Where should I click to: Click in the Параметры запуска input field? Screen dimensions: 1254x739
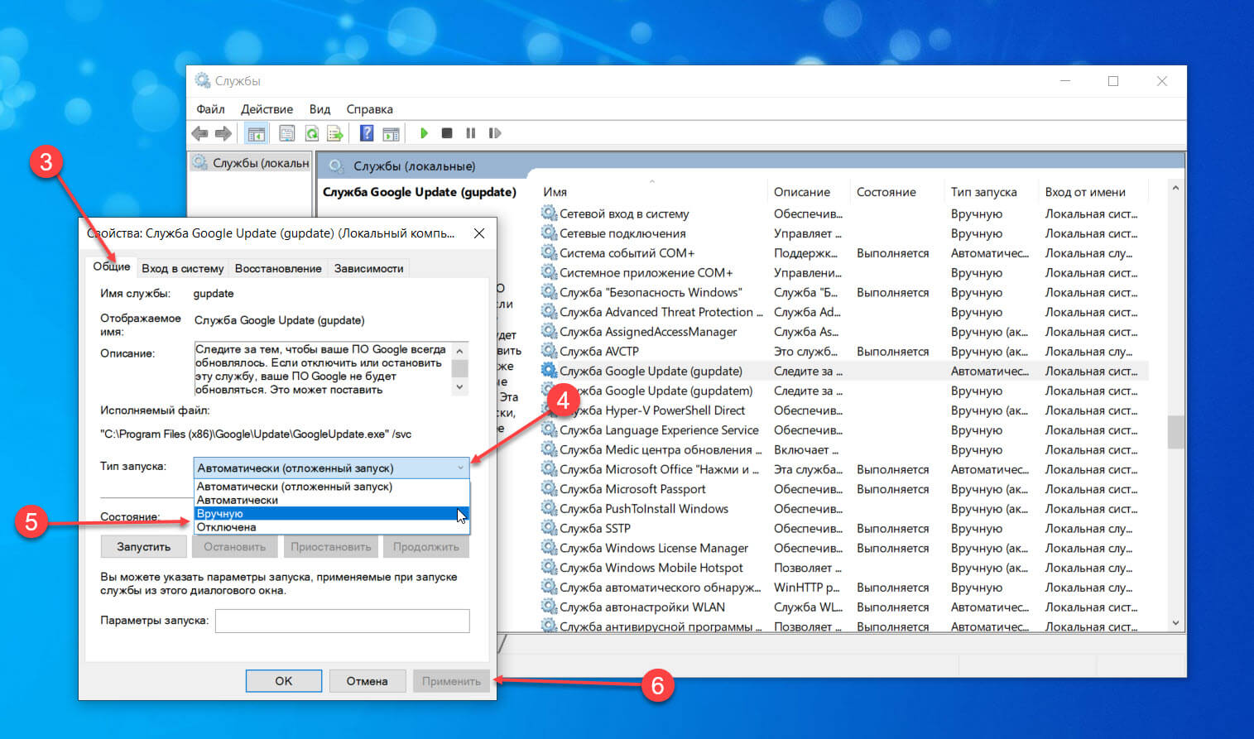coord(342,621)
